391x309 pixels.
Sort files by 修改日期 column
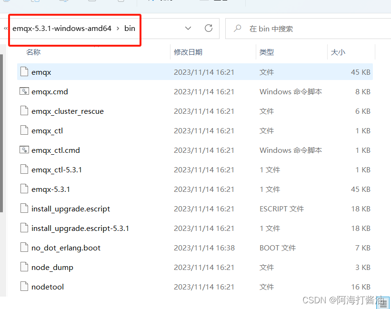coord(188,52)
